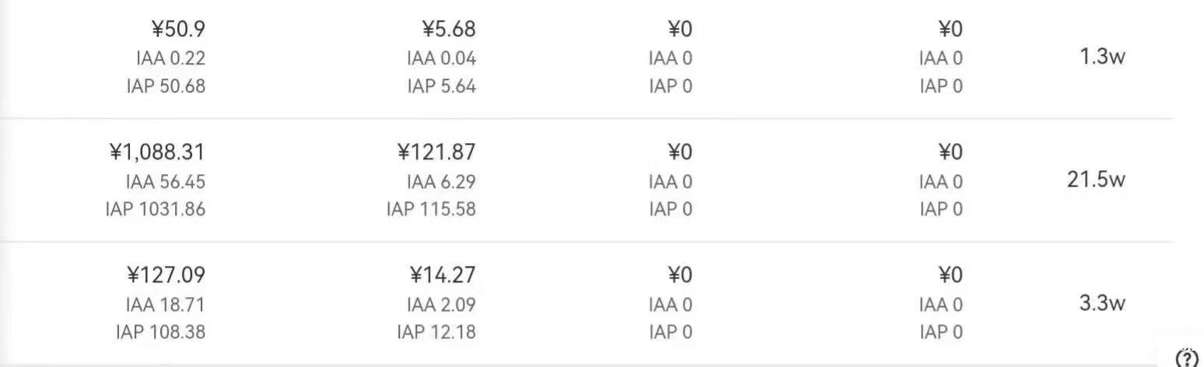Click the 3.3w count cell
Viewport: 1204px width, 367px height.
1103,303
